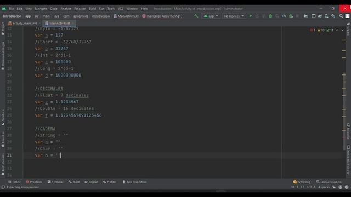Viewport: 351px width, 197px height.
Task: Toggle read-only lock icon in status bar
Action: (x=334, y=187)
